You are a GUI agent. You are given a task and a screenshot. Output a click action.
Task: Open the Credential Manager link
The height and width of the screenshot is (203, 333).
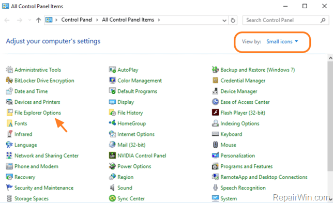243,81
